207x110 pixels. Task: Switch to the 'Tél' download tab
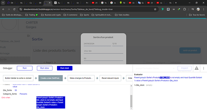coord(123,3)
